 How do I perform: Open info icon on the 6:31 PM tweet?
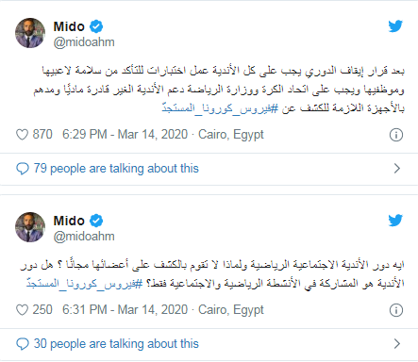(396, 310)
